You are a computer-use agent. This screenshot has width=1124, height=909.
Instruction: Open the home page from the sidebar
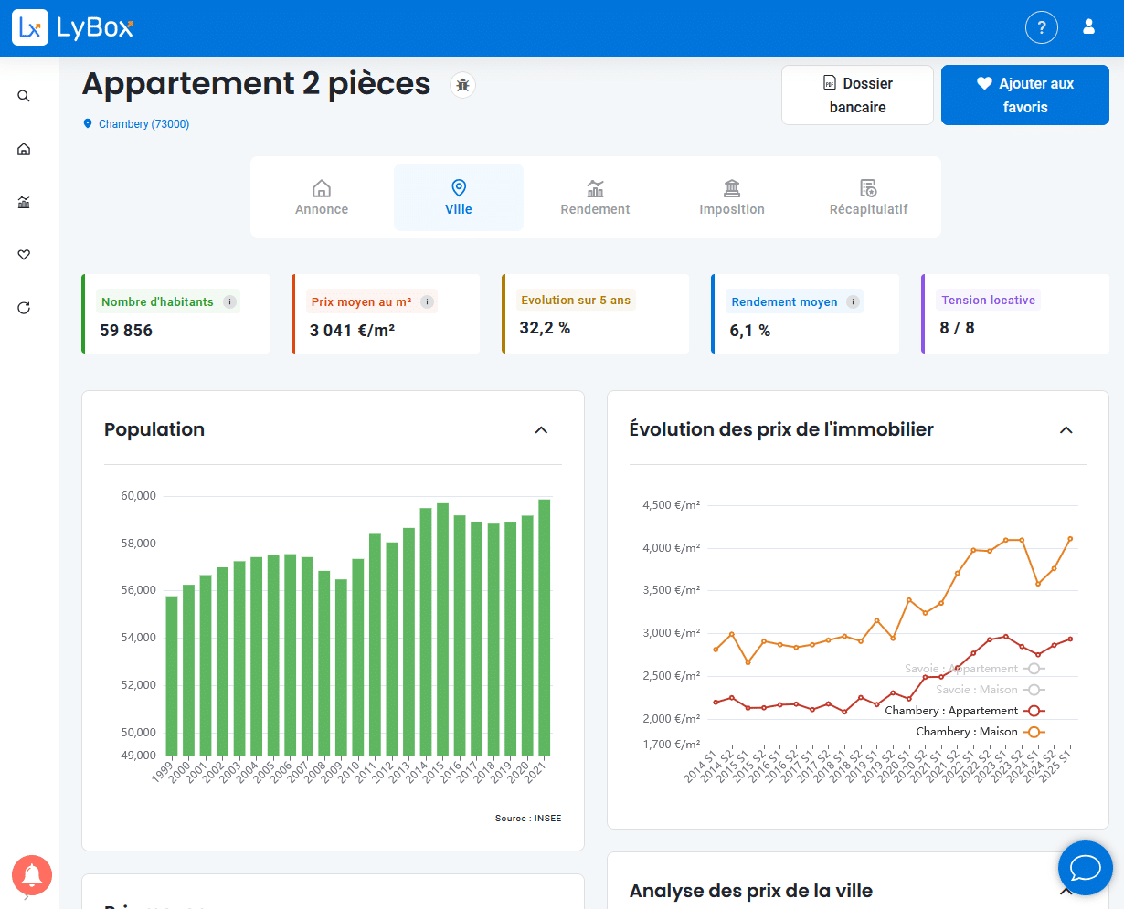[x=23, y=149]
